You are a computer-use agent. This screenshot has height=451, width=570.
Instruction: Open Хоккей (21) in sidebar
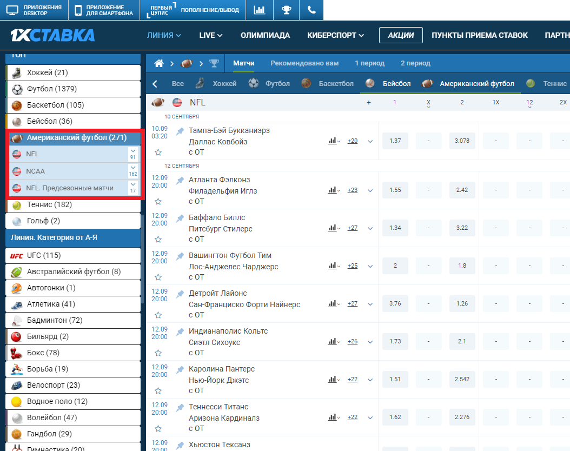click(73, 72)
